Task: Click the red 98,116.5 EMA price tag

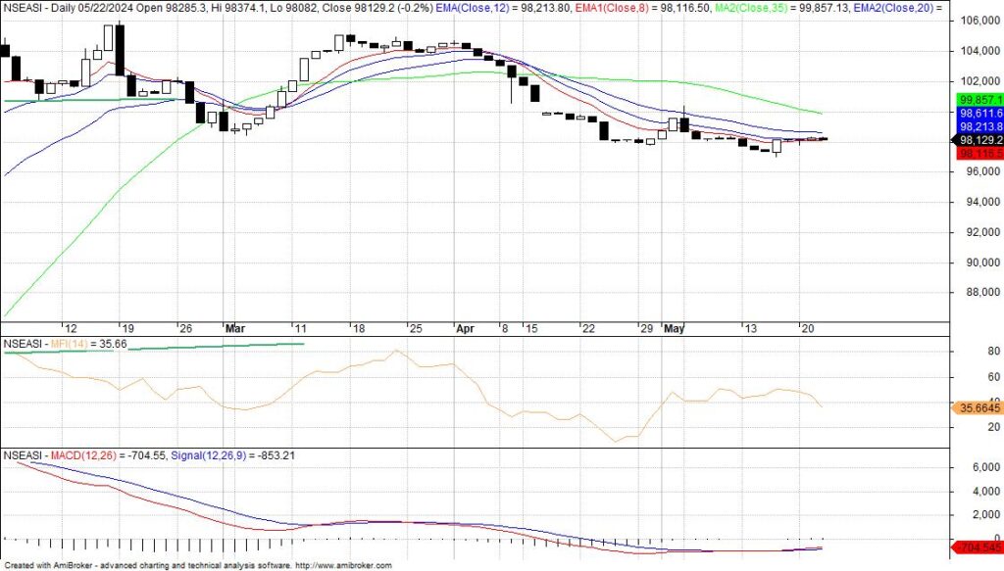Action: click(977, 154)
